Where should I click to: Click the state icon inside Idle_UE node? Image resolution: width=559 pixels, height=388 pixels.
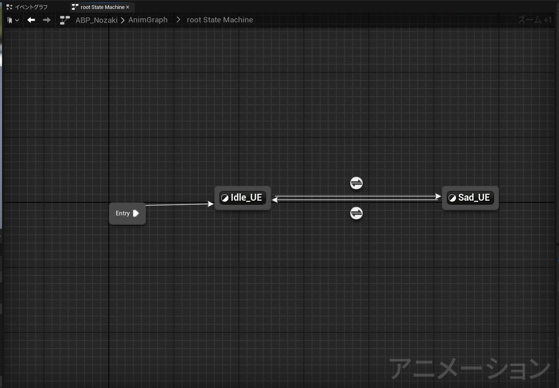click(225, 198)
